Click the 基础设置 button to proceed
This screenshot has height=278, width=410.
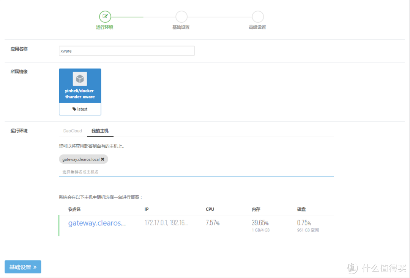23,267
